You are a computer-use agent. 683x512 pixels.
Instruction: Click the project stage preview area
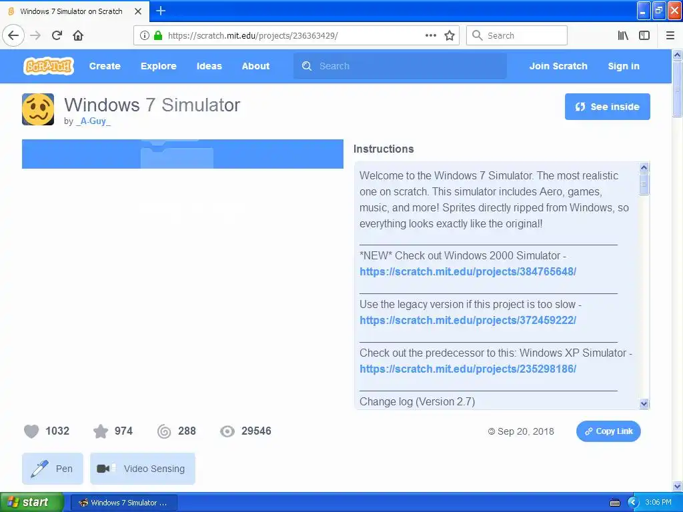(x=183, y=154)
